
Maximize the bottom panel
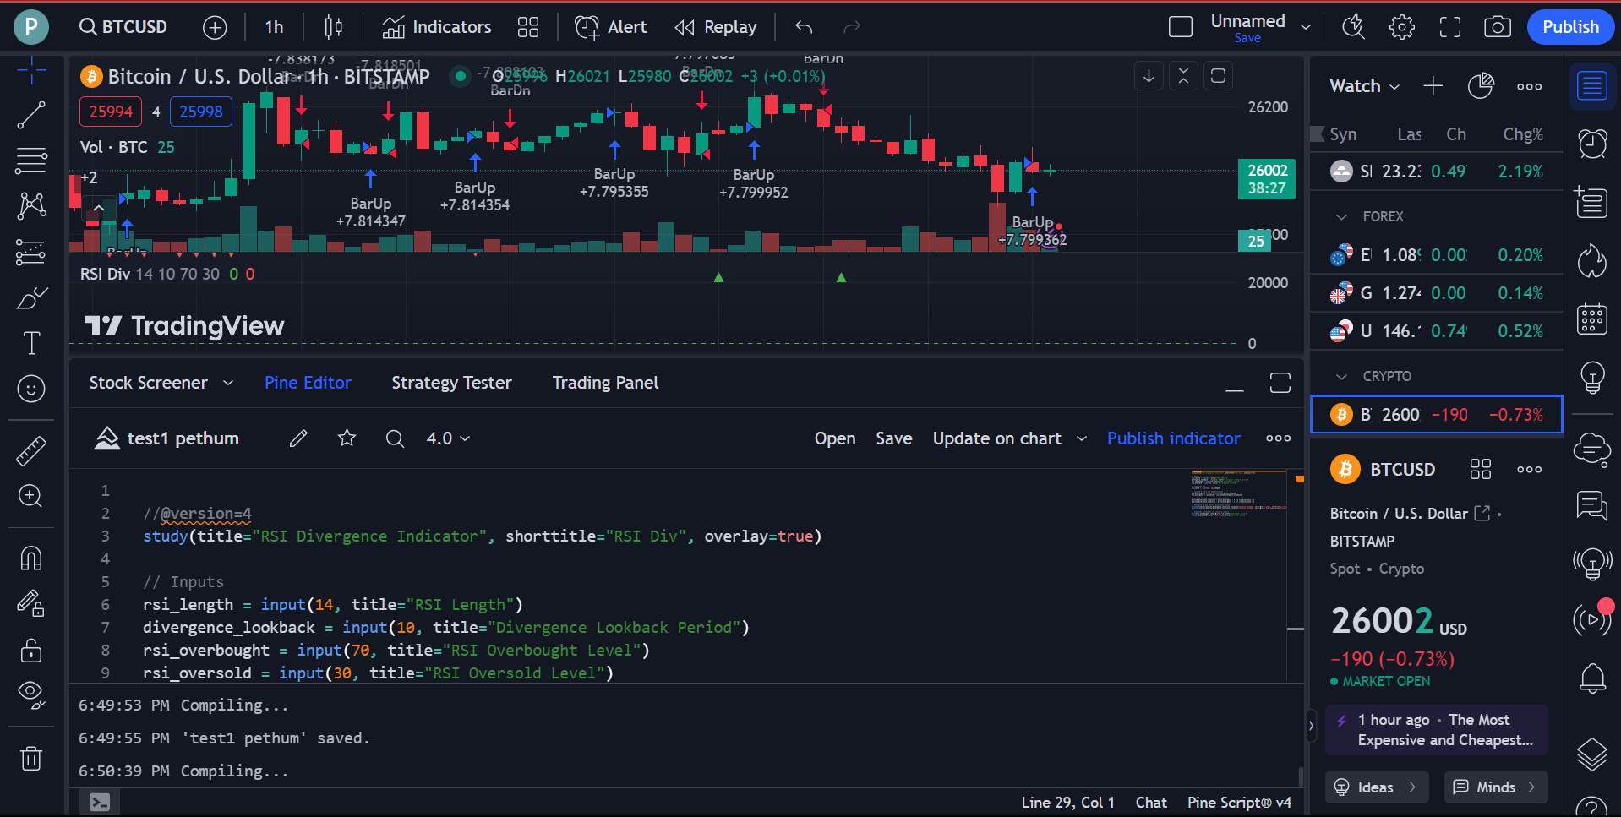(1280, 383)
